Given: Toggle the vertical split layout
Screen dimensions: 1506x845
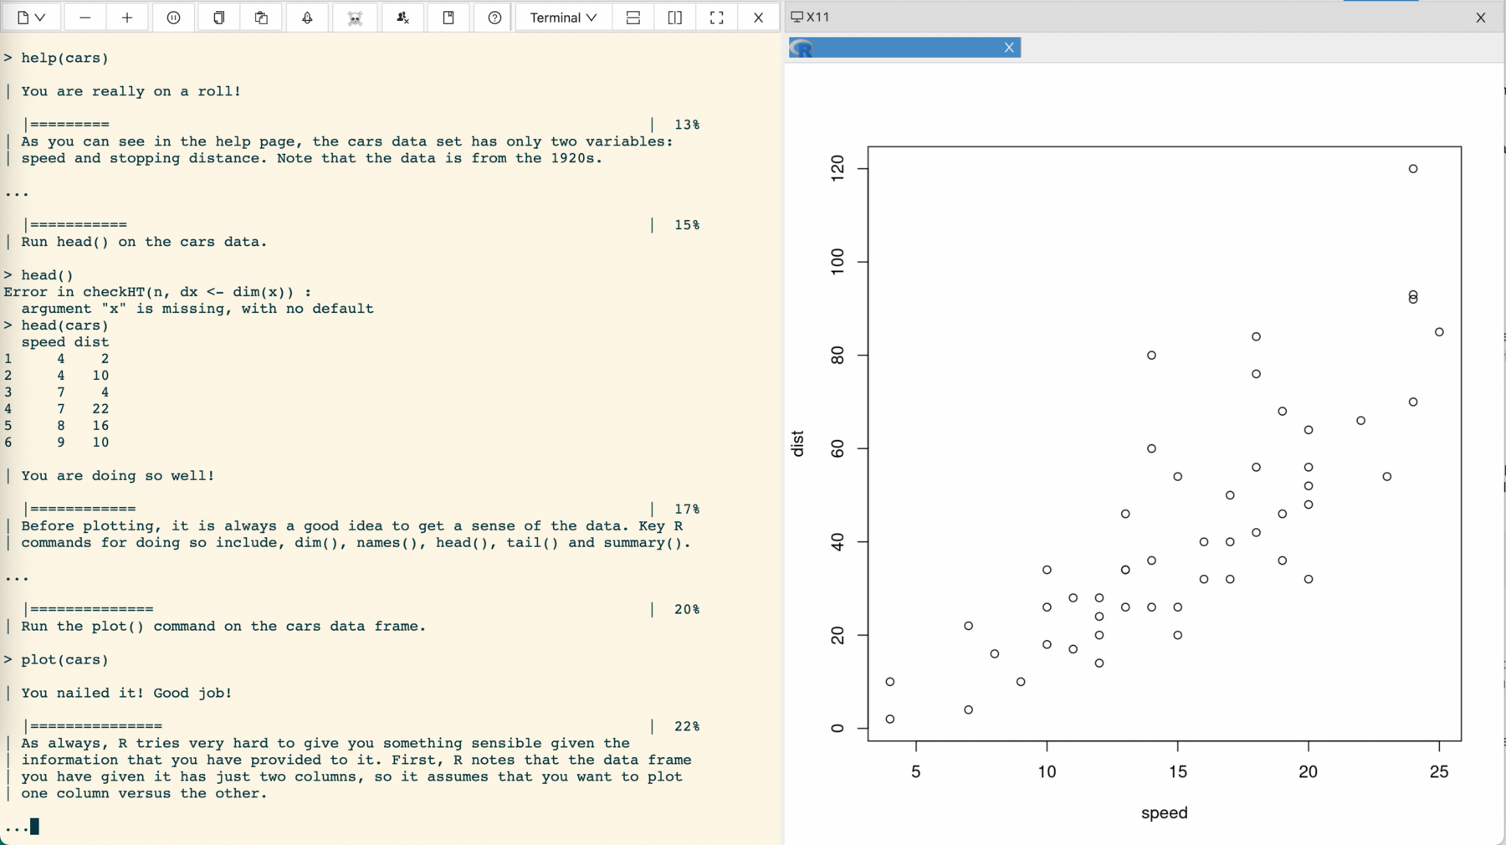Looking at the screenshot, I should 674,17.
